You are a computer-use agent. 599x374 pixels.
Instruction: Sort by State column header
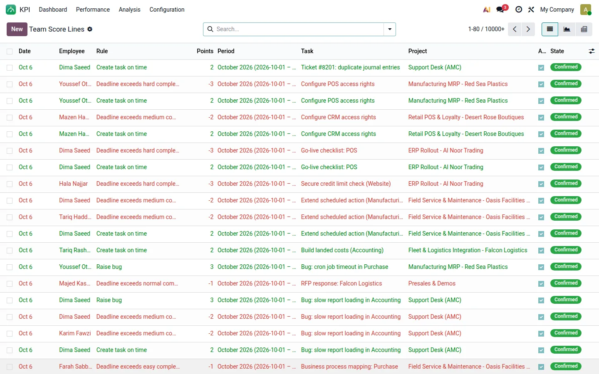(557, 51)
